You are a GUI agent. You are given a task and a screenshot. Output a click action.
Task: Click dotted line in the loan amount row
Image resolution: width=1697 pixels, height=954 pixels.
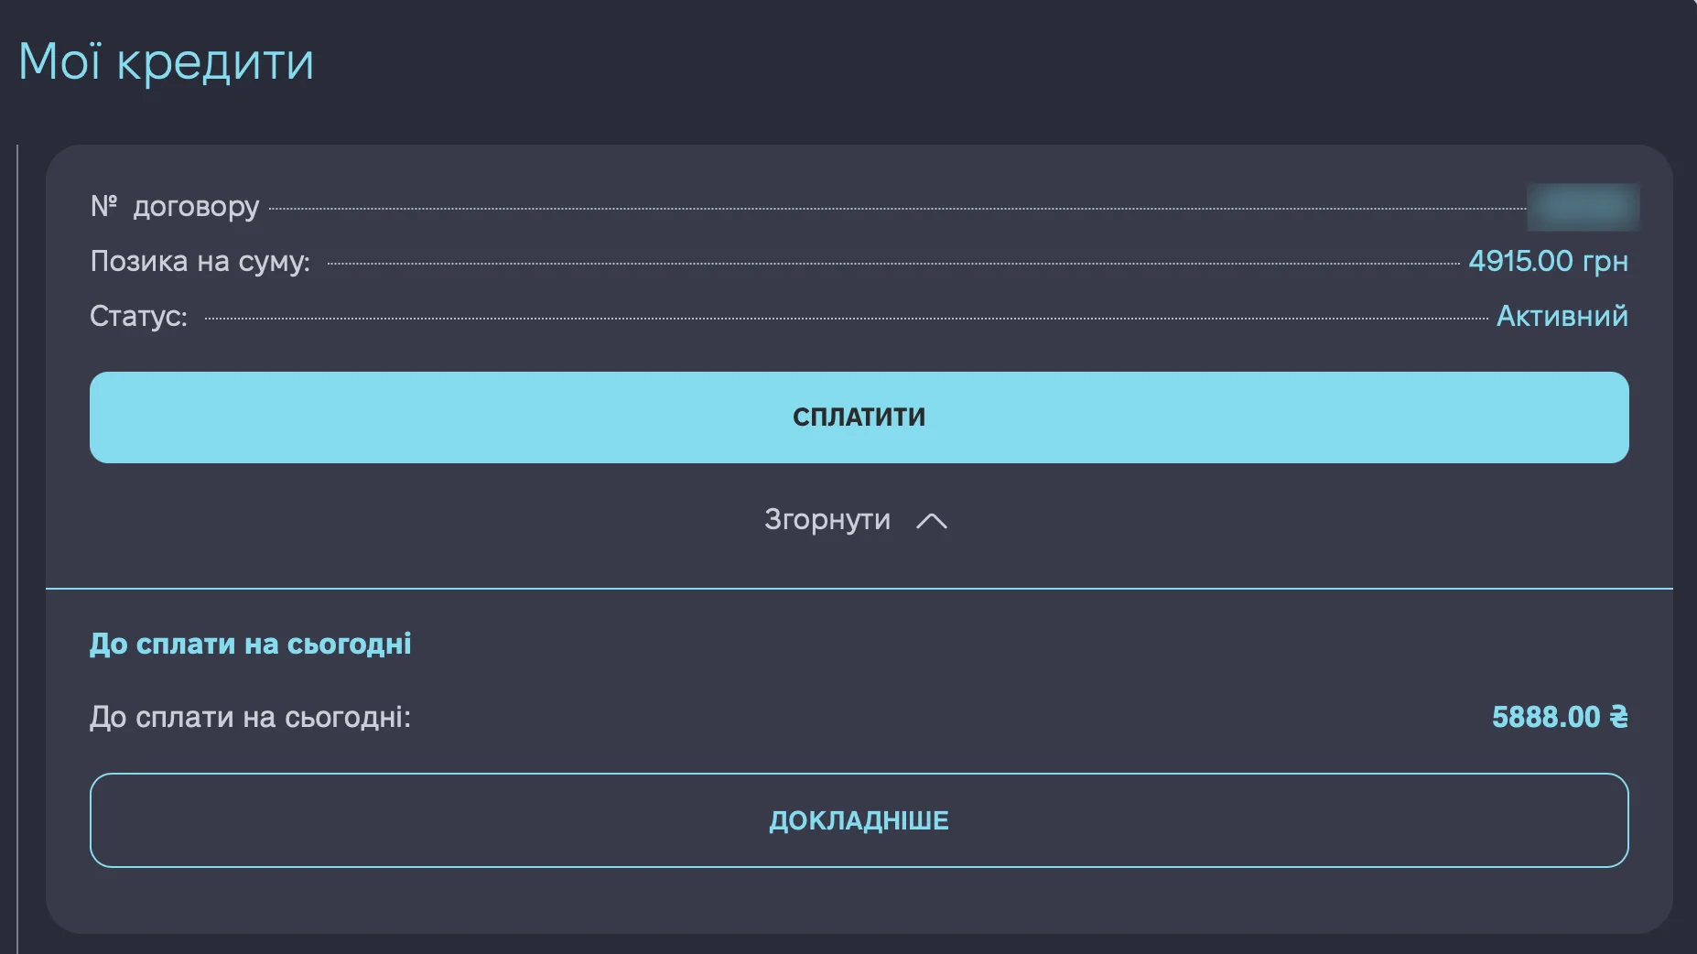(x=892, y=264)
